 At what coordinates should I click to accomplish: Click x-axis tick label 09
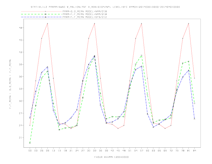click(47, 151)
